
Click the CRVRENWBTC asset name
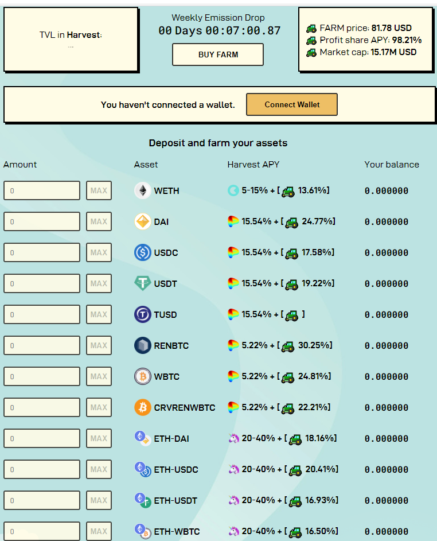point(185,408)
